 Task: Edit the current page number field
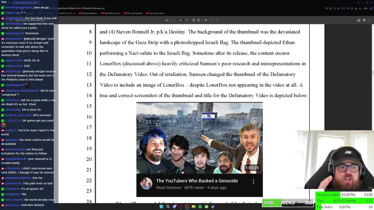[162, 20]
